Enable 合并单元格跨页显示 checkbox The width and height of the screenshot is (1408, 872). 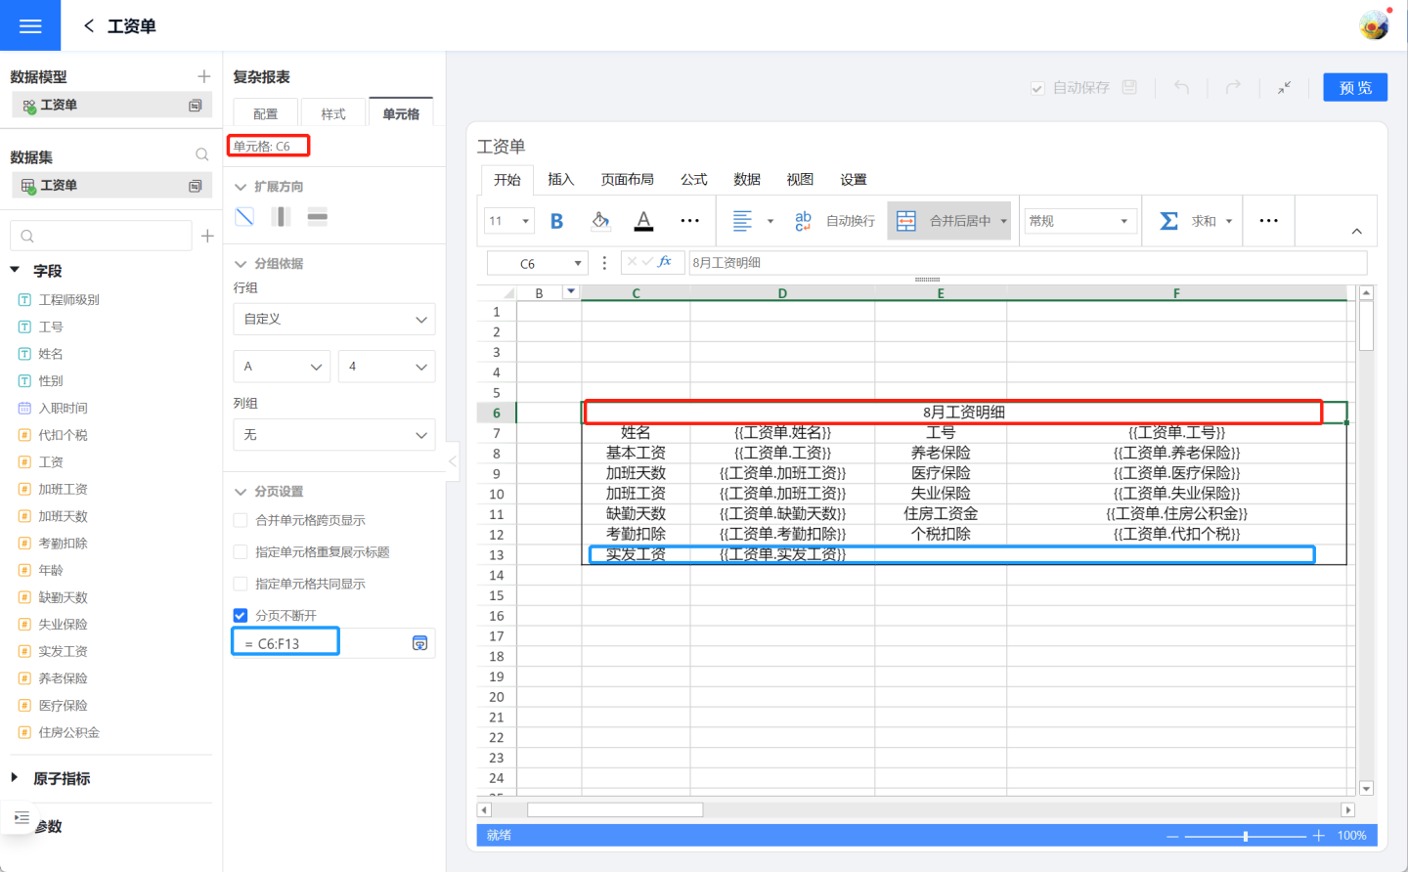(241, 520)
